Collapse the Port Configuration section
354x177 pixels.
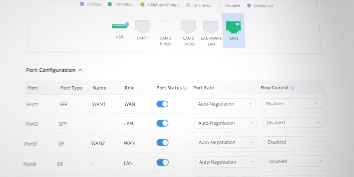coord(80,70)
